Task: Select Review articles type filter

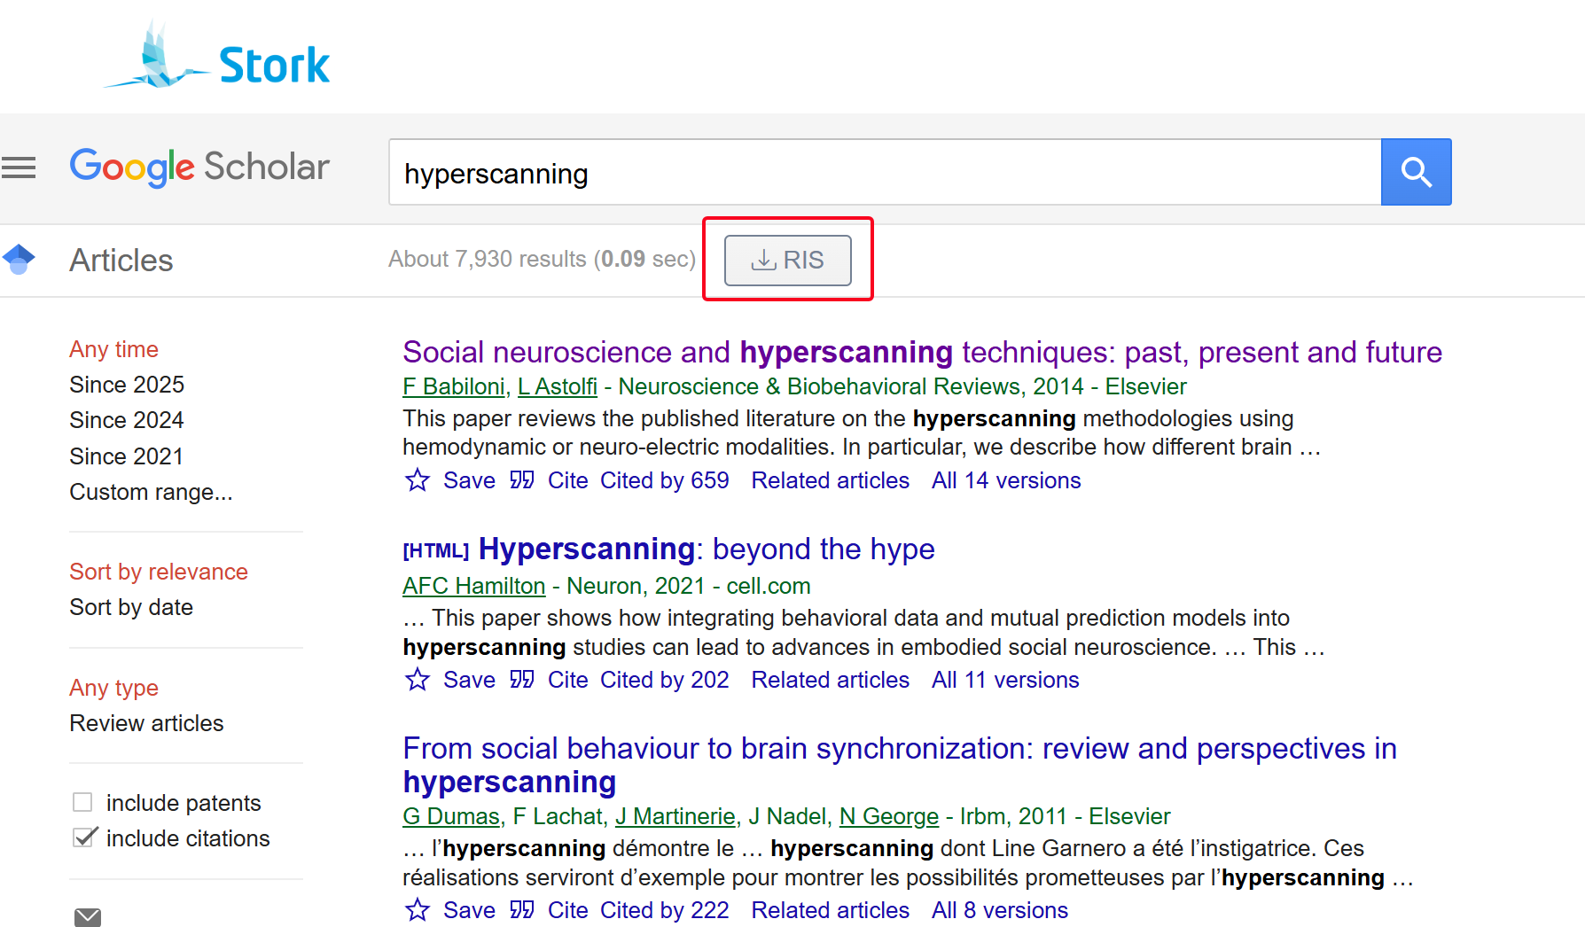Action: [x=146, y=723]
